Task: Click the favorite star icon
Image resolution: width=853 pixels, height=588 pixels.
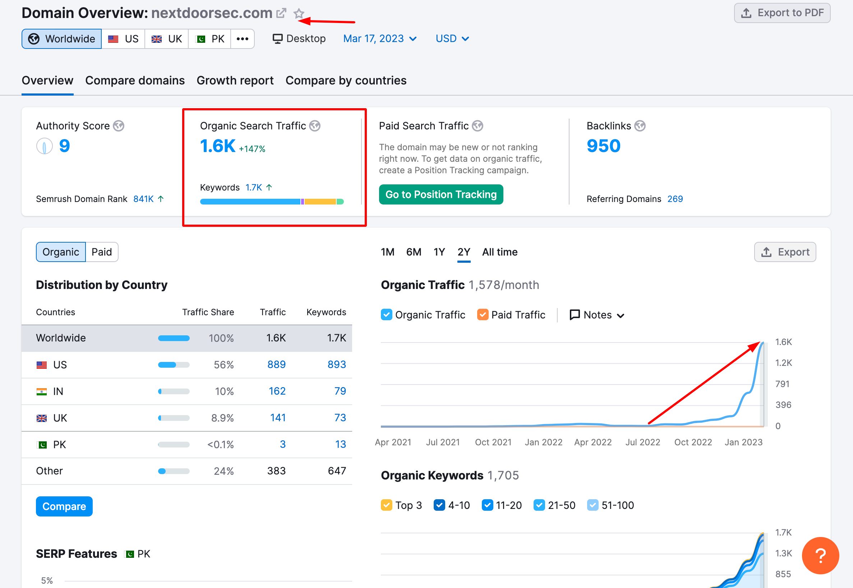Action: [x=299, y=14]
